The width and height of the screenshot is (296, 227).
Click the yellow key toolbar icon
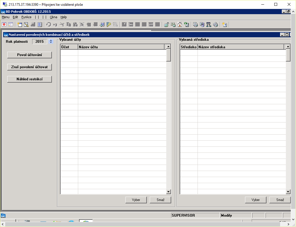pos(109,25)
